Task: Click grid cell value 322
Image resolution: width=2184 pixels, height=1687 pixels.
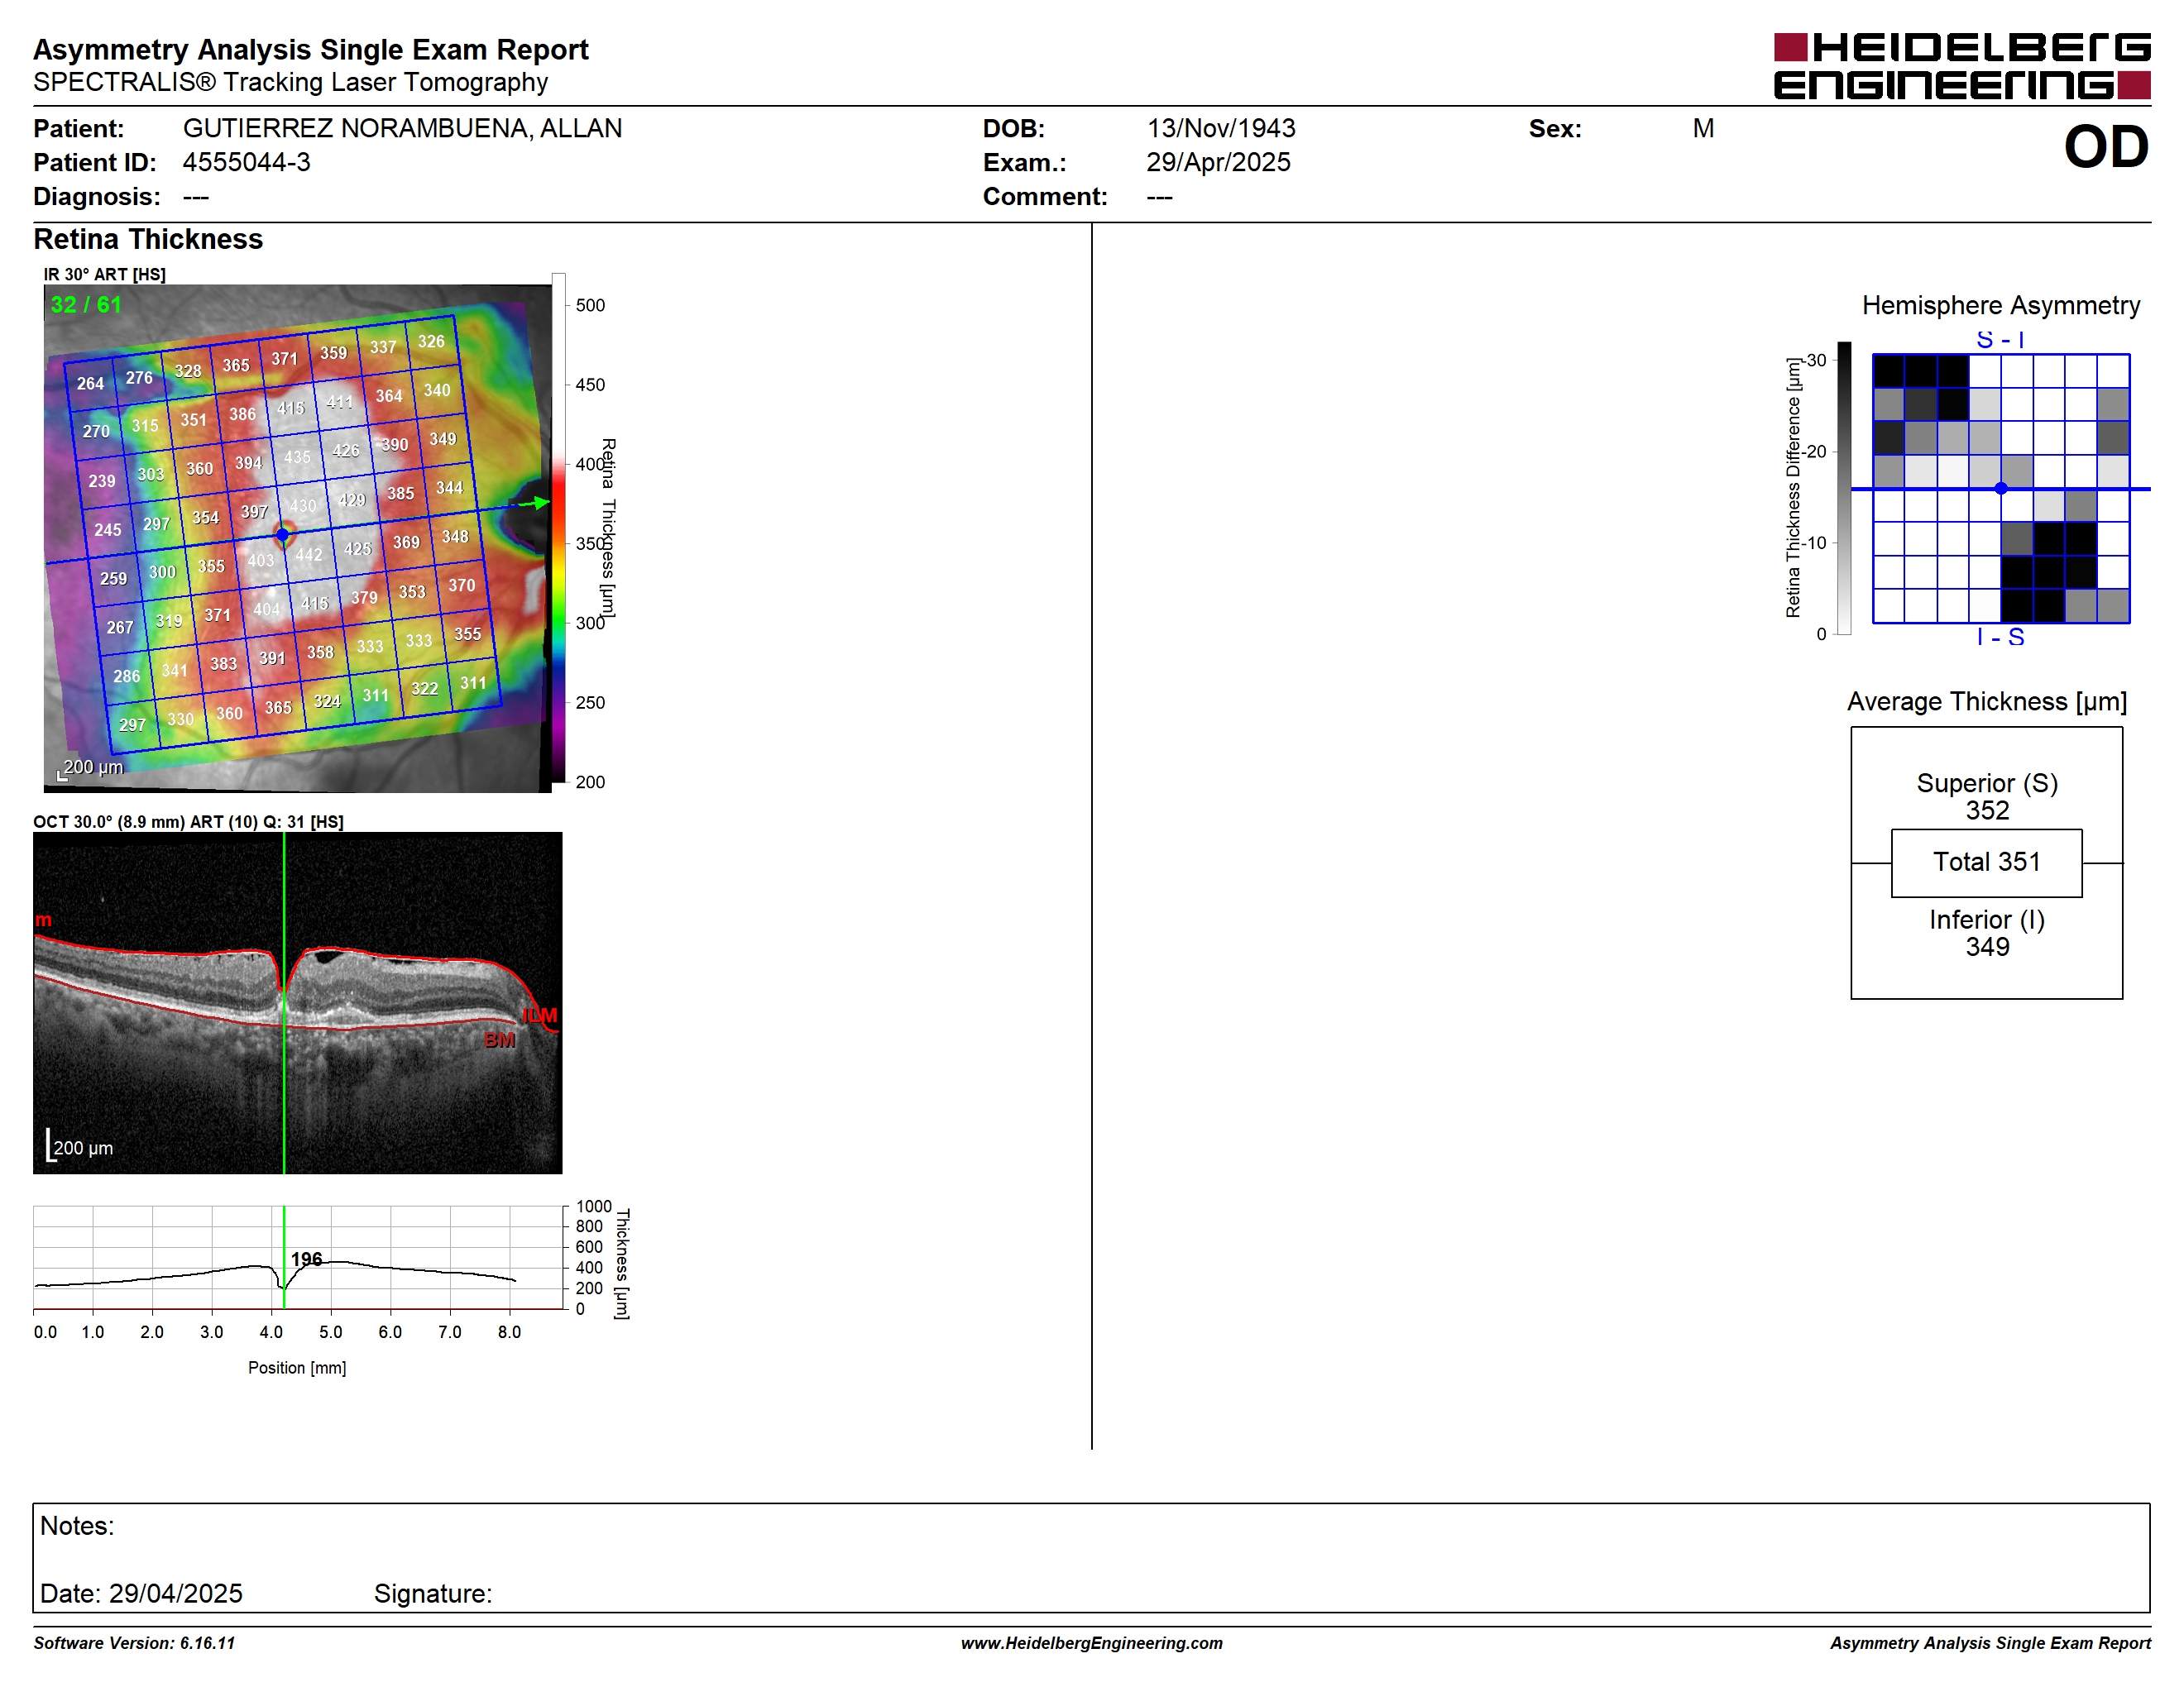Action: (x=424, y=689)
